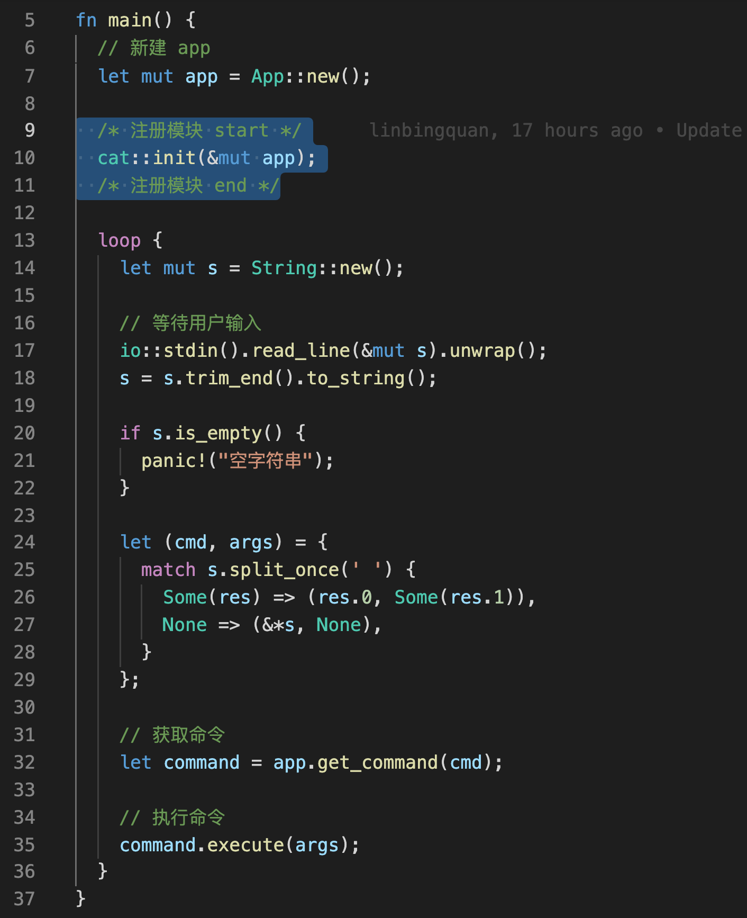
Task: Click the 'Update' text in blame annotation
Action: point(709,130)
